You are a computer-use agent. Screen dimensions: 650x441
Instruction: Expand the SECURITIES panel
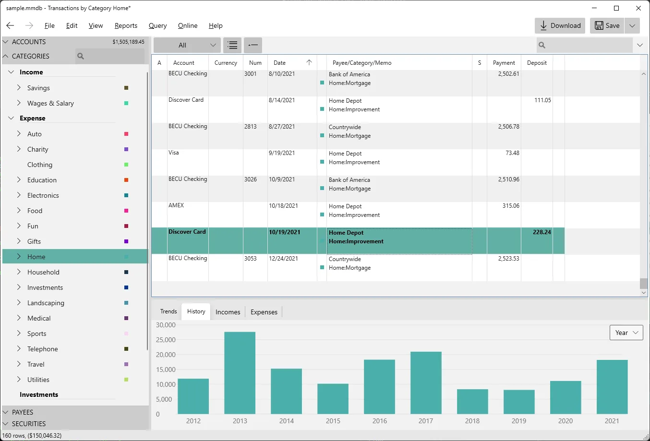tap(6, 424)
